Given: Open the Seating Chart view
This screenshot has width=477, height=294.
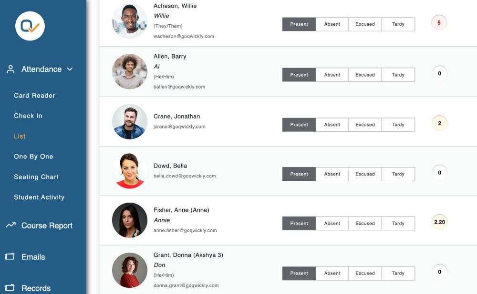Looking at the screenshot, I should [x=36, y=177].
